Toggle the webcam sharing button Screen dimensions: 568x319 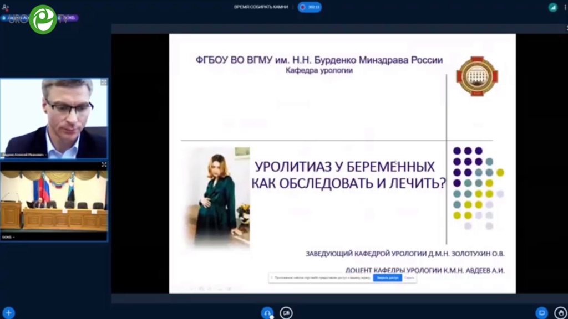pos(286,313)
